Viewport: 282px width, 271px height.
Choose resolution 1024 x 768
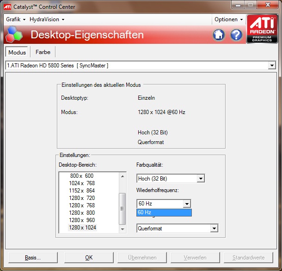point(82,183)
